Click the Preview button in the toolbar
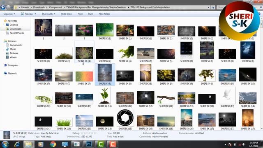The height and width of the screenshot is (148, 263). click(27, 14)
